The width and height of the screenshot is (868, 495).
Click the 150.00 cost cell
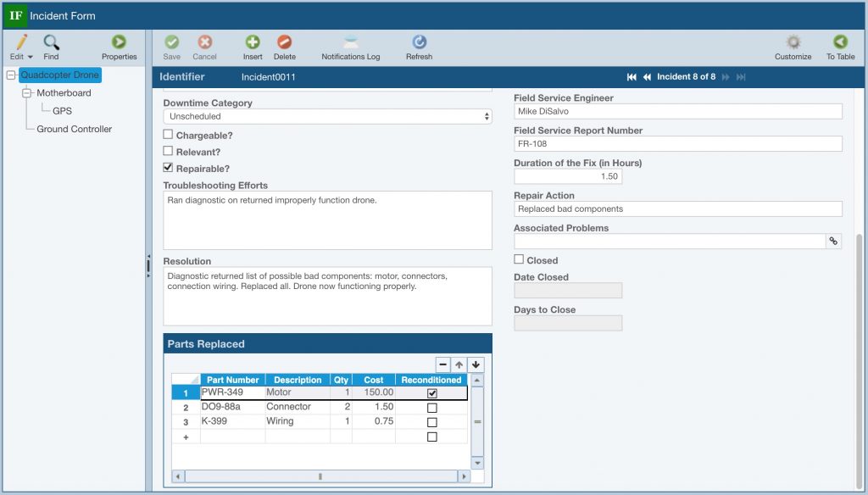(374, 392)
